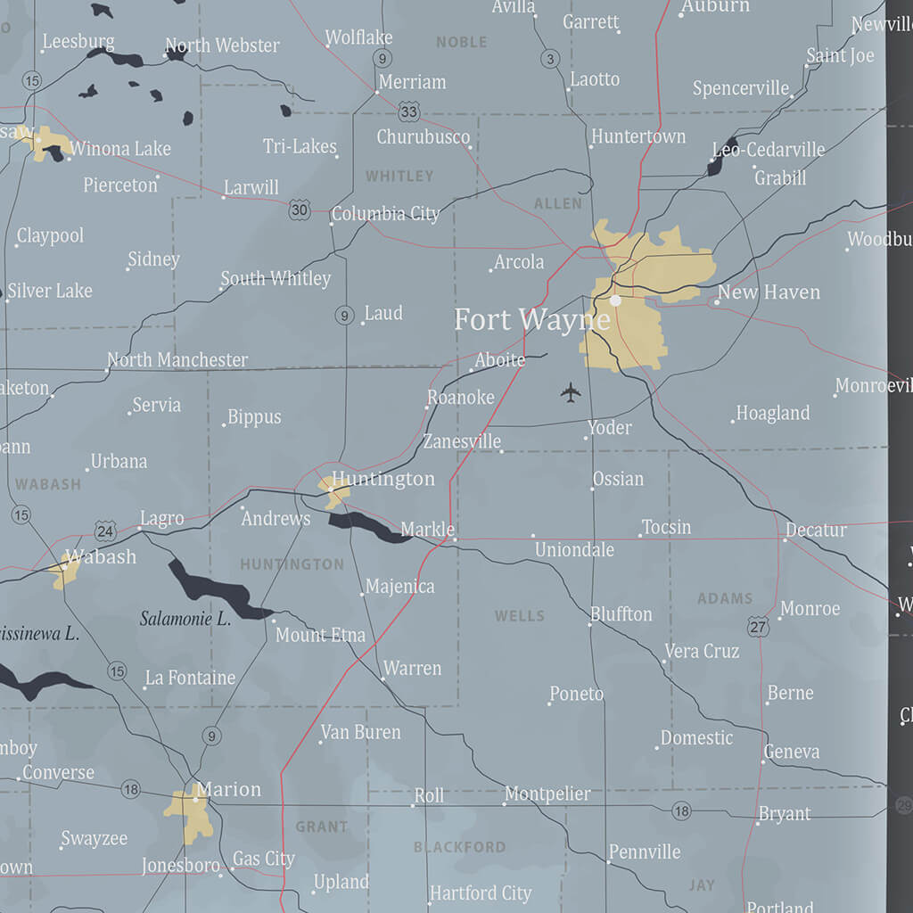The image size is (913, 913).
Task: Expand the ALLEN county region label
Action: tap(557, 203)
